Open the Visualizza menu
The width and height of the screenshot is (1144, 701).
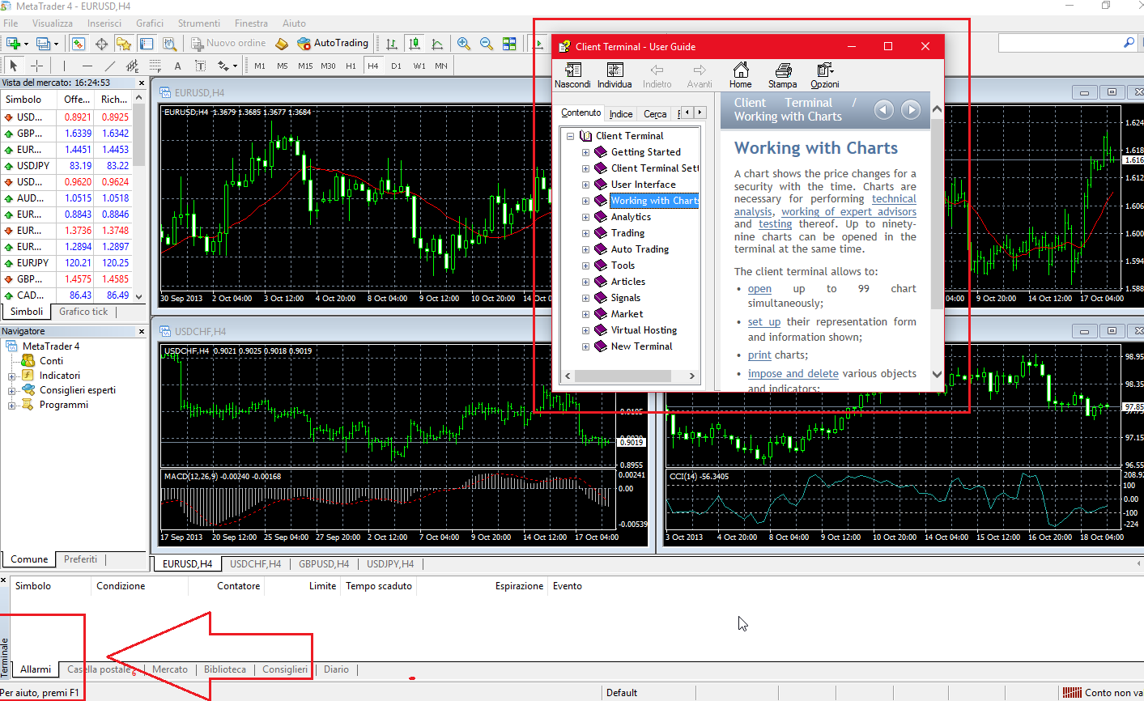click(x=52, y=23)
